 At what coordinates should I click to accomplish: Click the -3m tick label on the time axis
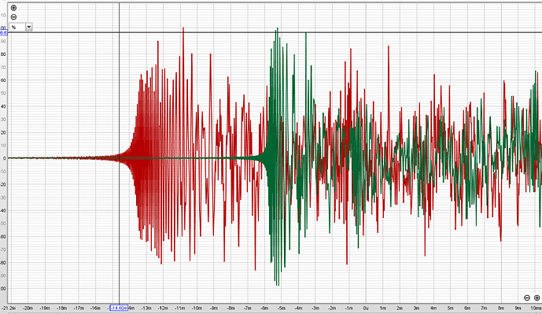pos(315,308)
